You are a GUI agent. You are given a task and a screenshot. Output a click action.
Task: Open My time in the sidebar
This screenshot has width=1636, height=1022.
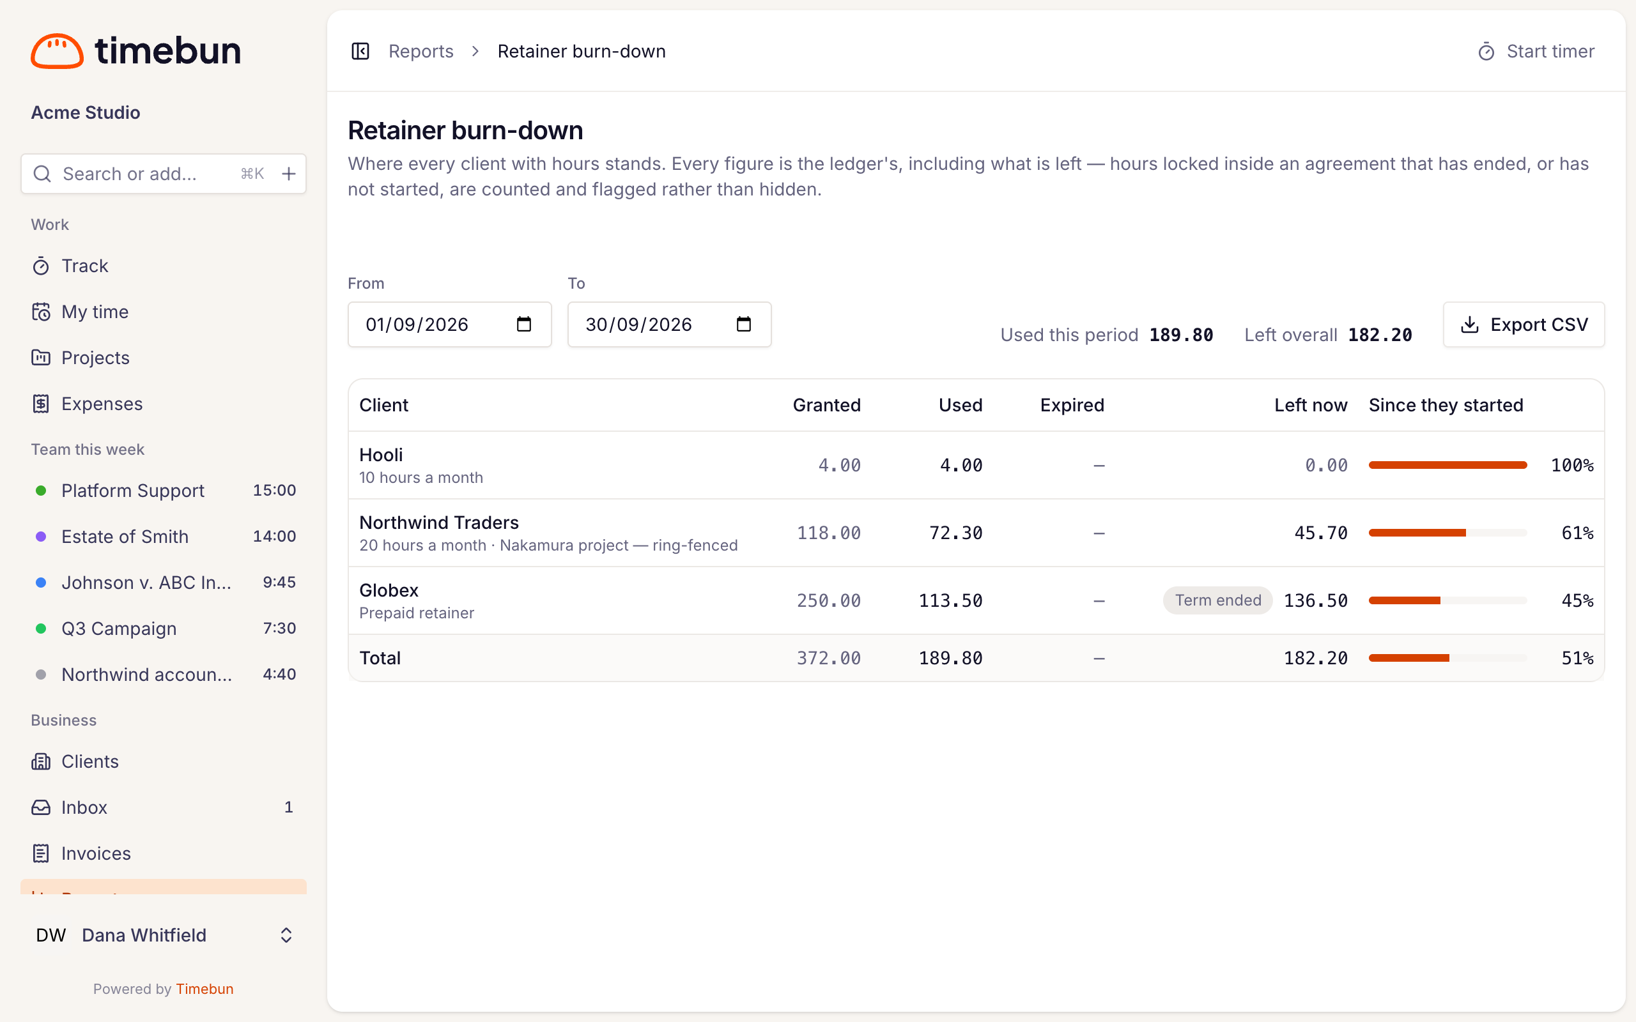coord(163,312)
